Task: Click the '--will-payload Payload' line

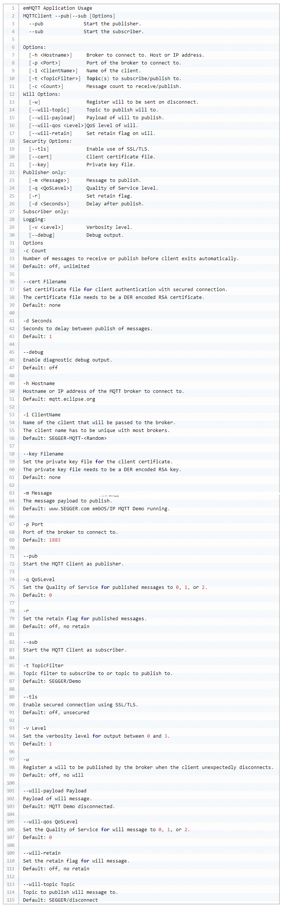Action: tap(55, 791)
